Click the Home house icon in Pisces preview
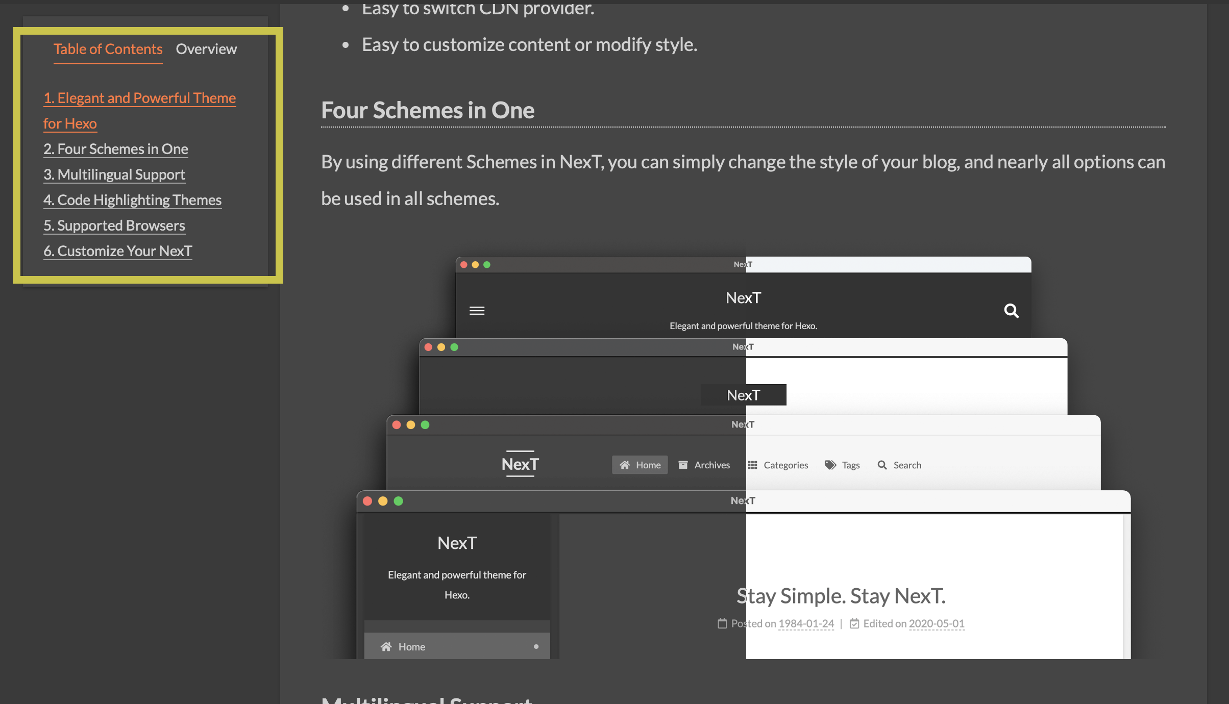The width and height of the screenshot is (1229, 704). [x=625, y=465]
